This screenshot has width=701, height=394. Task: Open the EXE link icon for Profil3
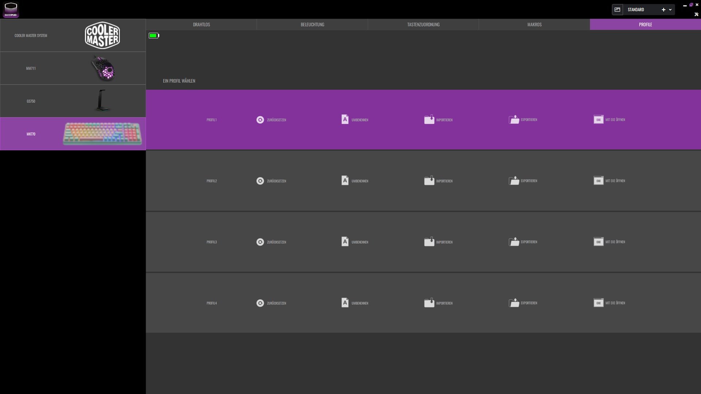(x=598, y=242)
